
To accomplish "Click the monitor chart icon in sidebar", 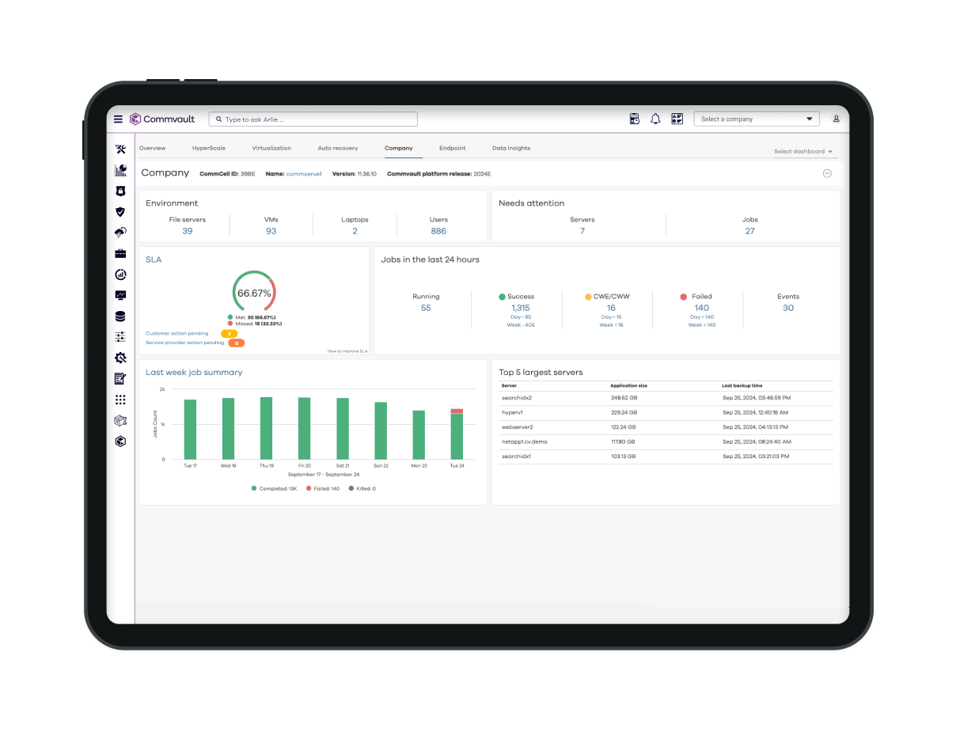I will [x=120, y=295].
